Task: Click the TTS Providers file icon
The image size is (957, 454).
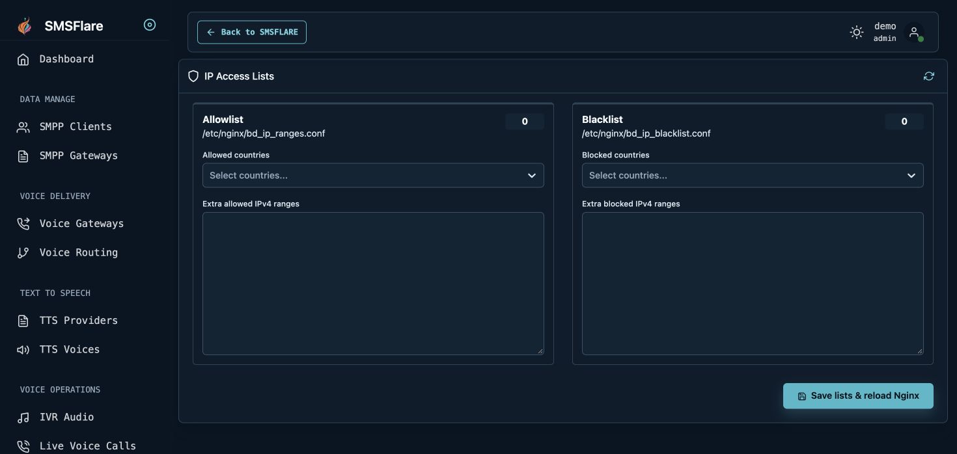Action: pos(23,321)
